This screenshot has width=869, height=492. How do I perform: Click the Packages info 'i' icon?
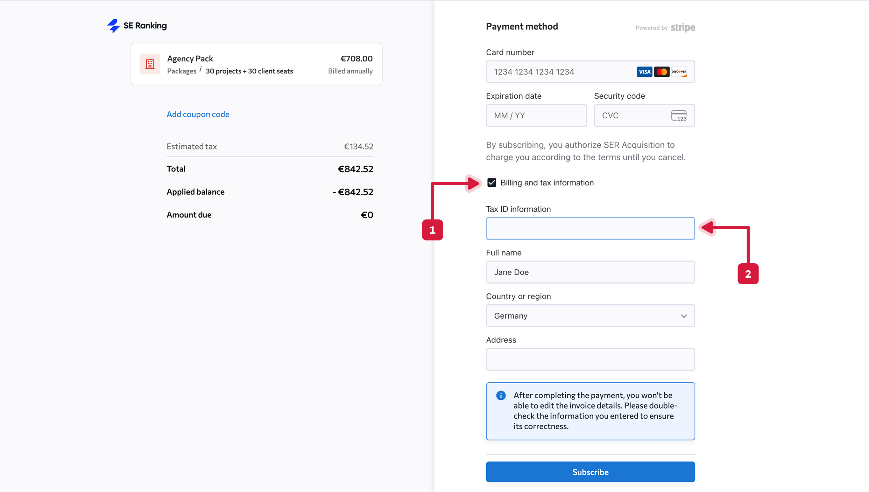(x=200, y=69)
